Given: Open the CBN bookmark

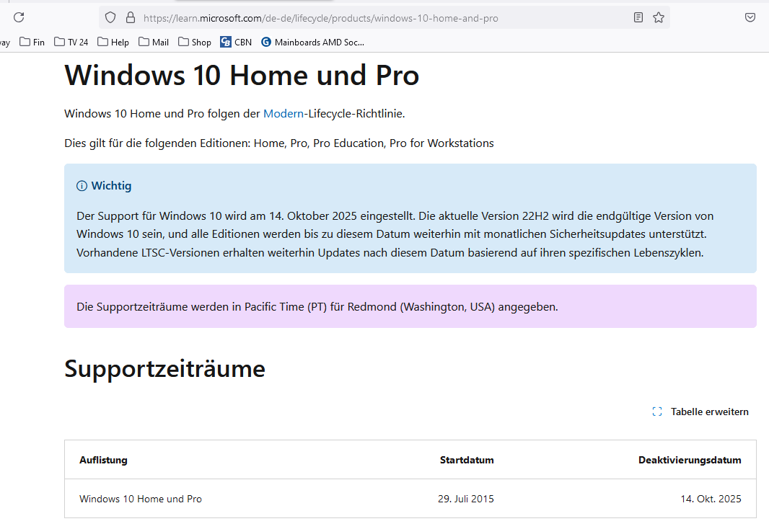Looking at the screenshot, I should 236,42.
